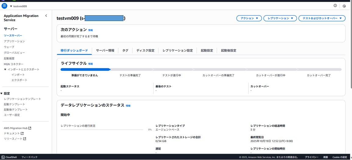Open the 用語 footer link
The width and height of the screenshot is (352, 160).
click(325, 157)
